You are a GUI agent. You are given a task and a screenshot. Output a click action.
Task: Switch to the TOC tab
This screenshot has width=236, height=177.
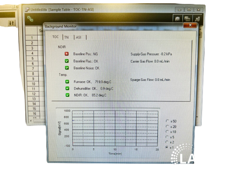56,37
